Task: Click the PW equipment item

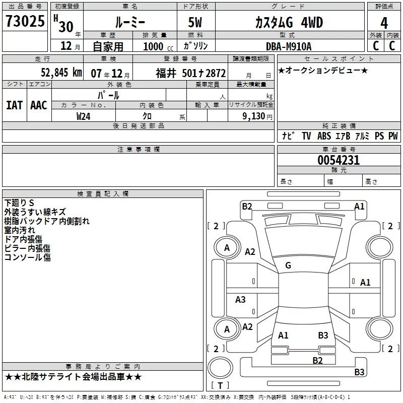Action: pyautogui.click(x=393, y=136)
